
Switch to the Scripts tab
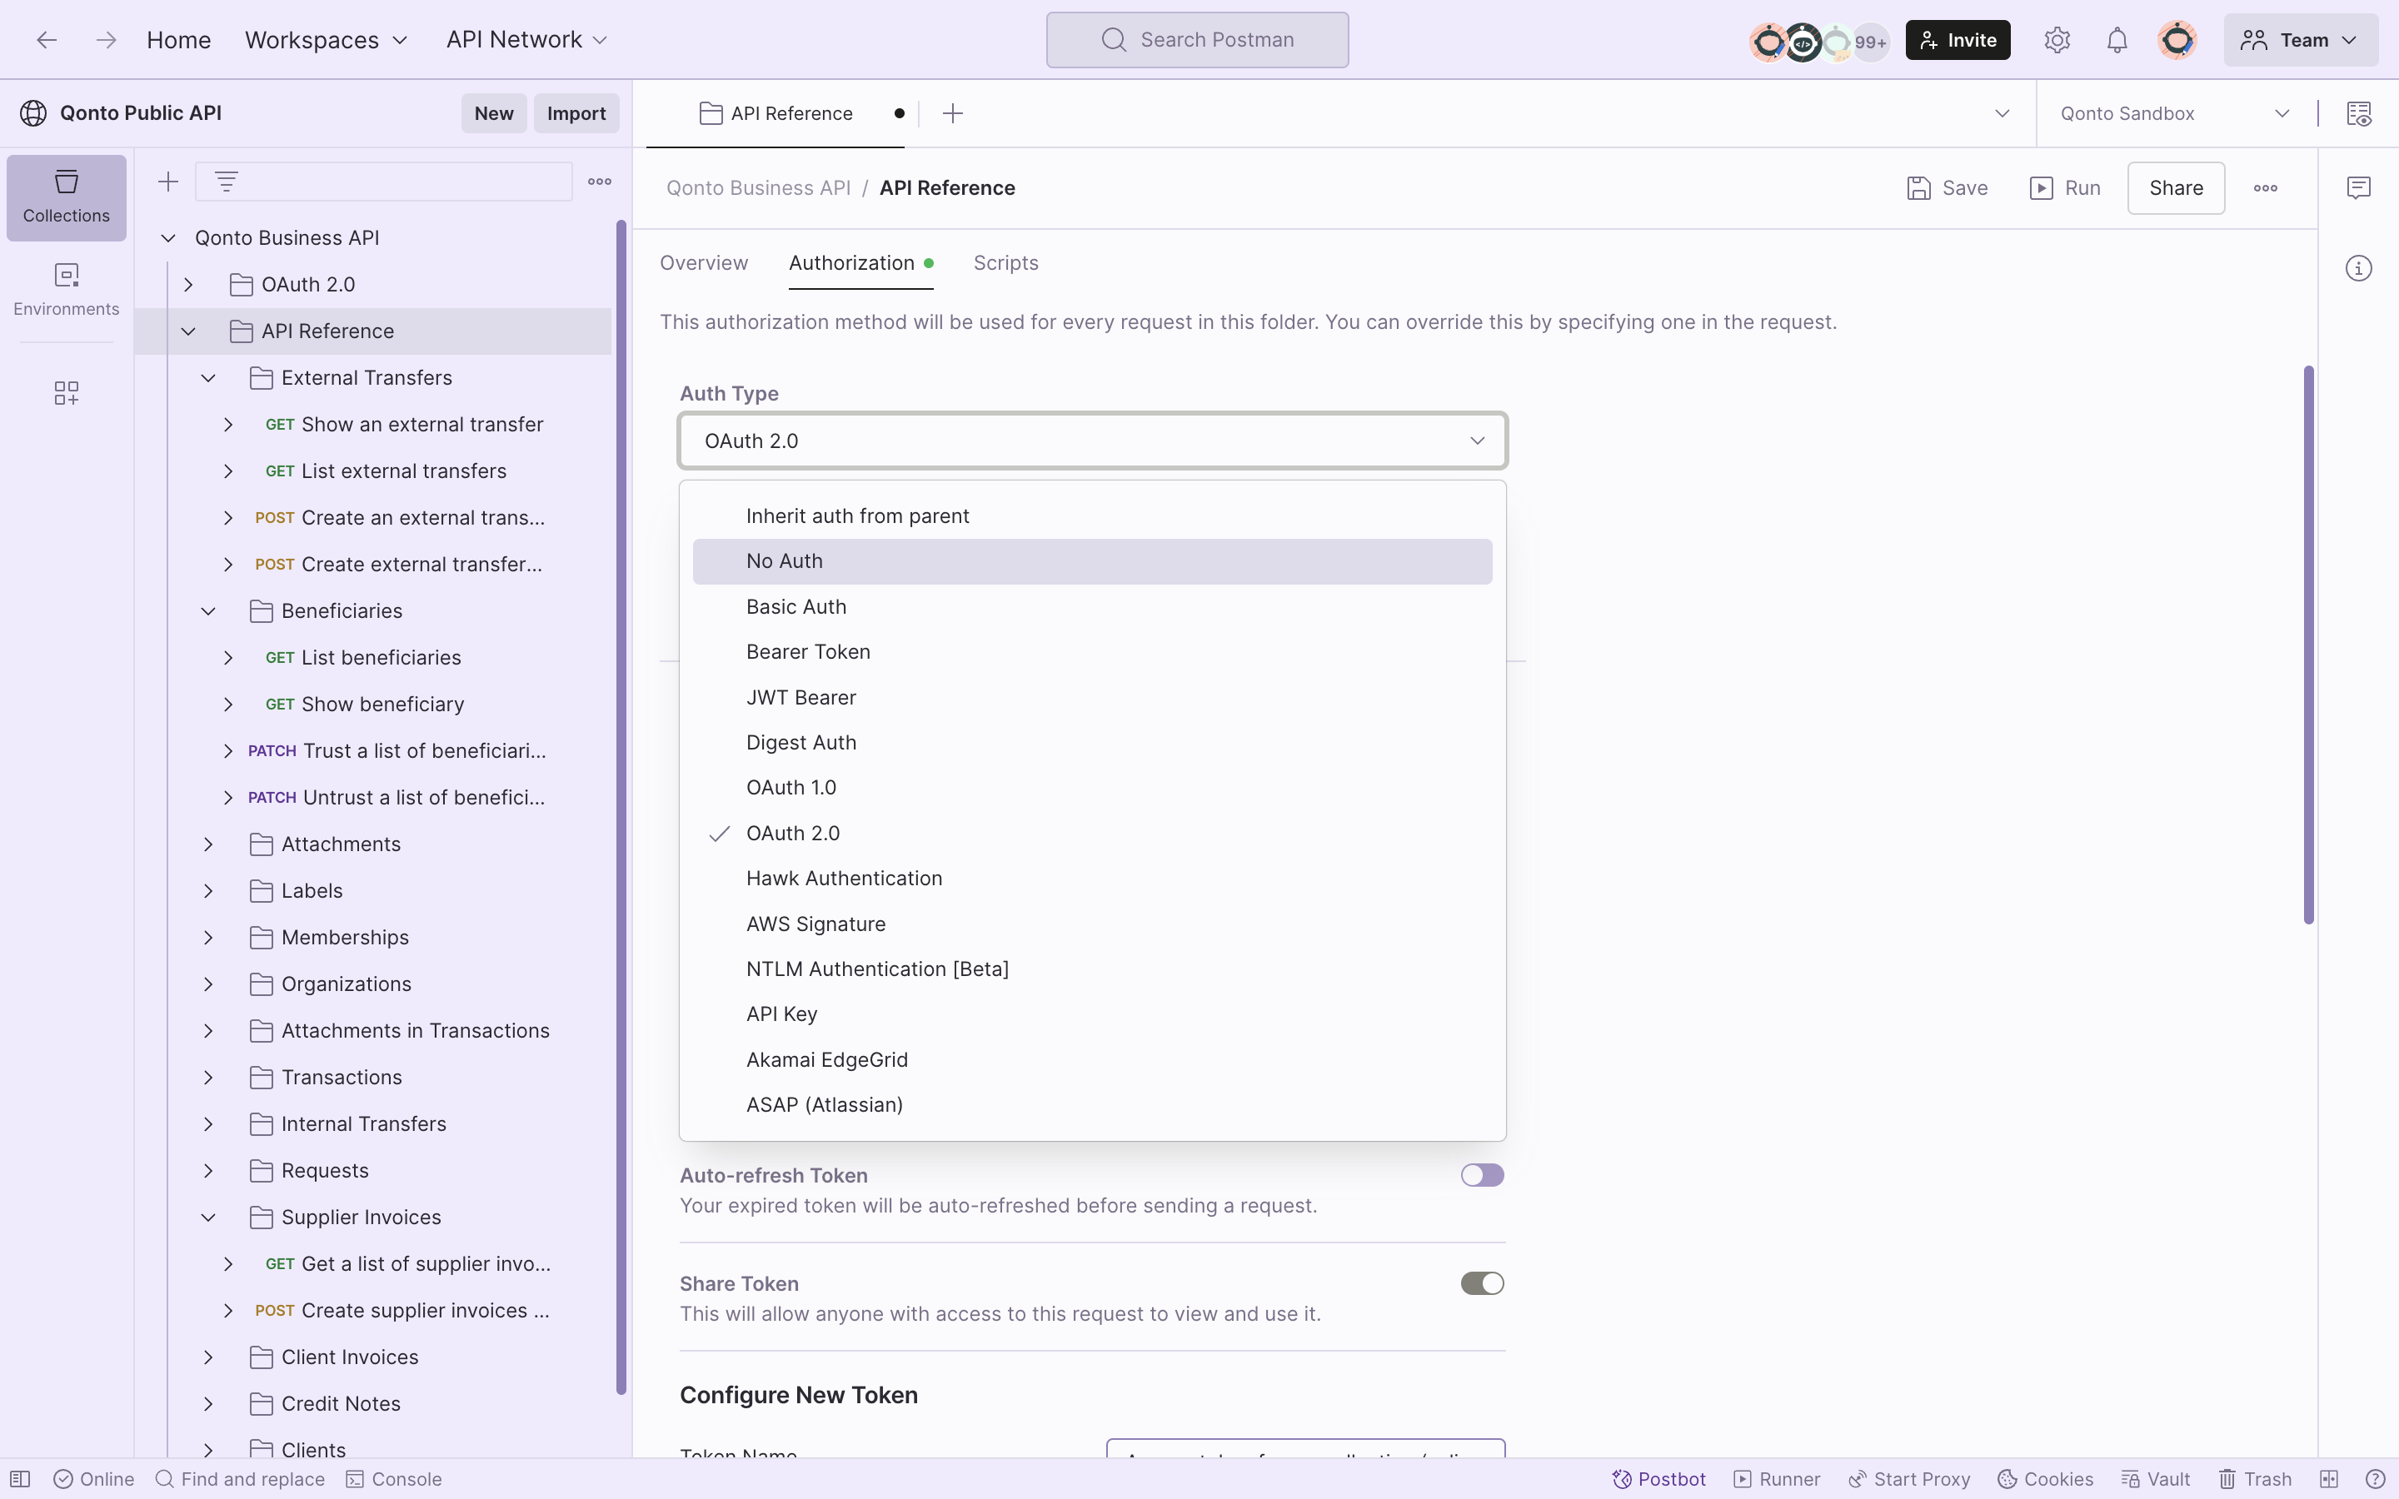(x=1005, y=262)
